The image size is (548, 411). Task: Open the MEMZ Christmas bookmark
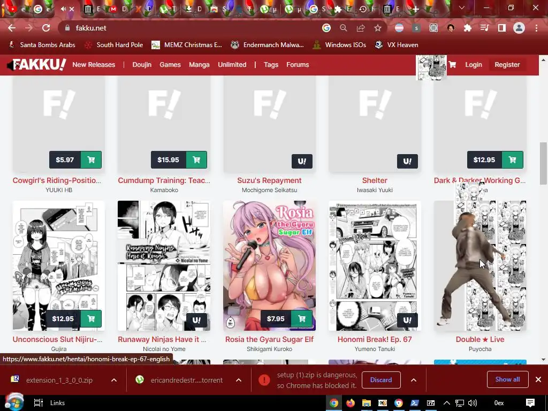[x=187, y=45]
